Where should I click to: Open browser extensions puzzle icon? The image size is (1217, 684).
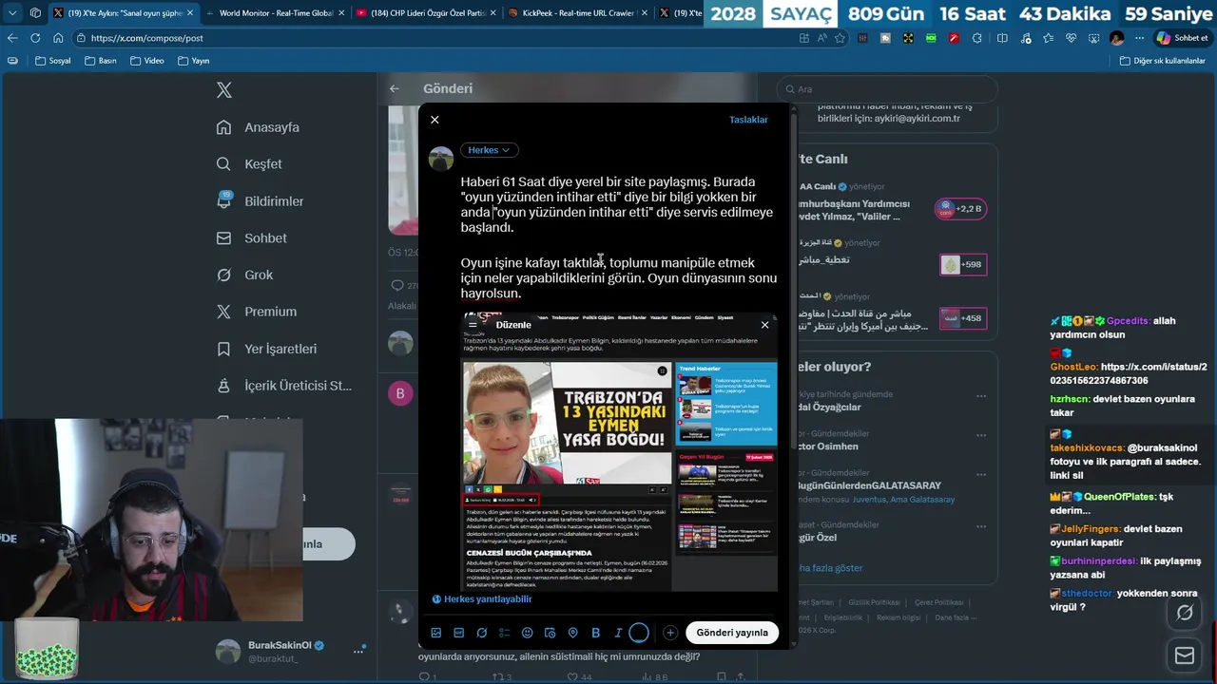pyautogui.click(x=979, y=38)
